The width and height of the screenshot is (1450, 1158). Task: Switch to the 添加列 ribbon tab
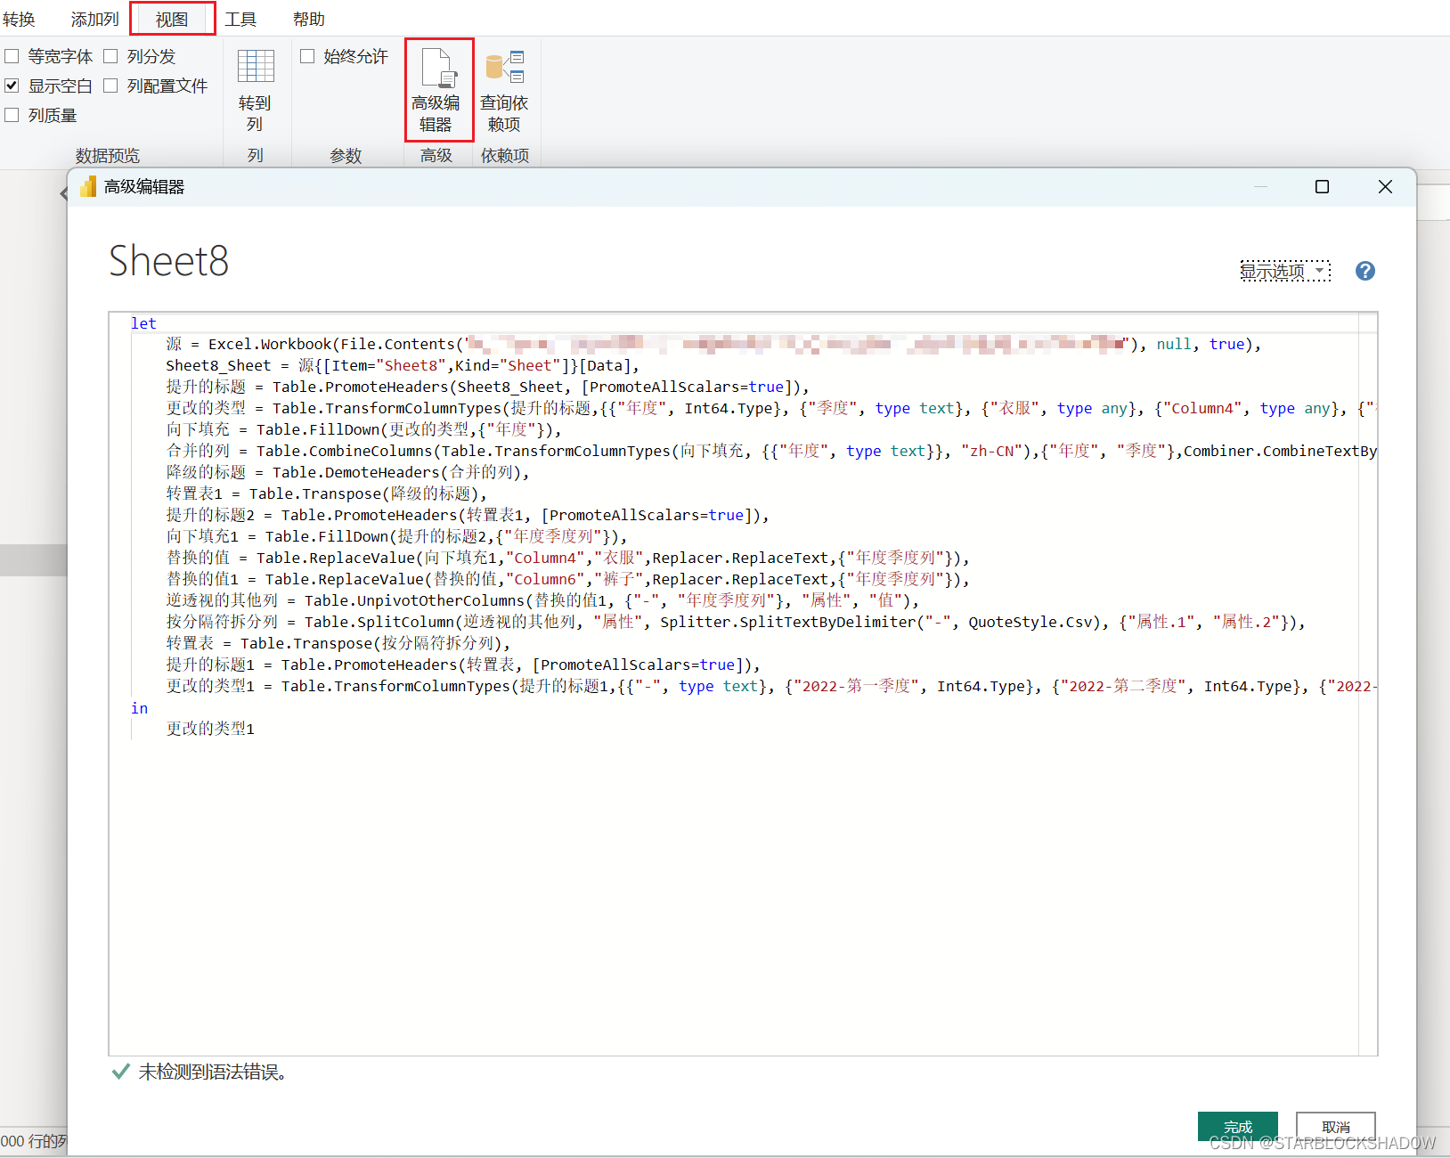(94, 19)
